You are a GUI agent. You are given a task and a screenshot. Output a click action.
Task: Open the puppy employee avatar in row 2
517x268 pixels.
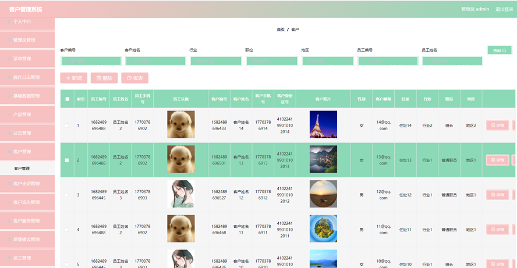point(180,159)
